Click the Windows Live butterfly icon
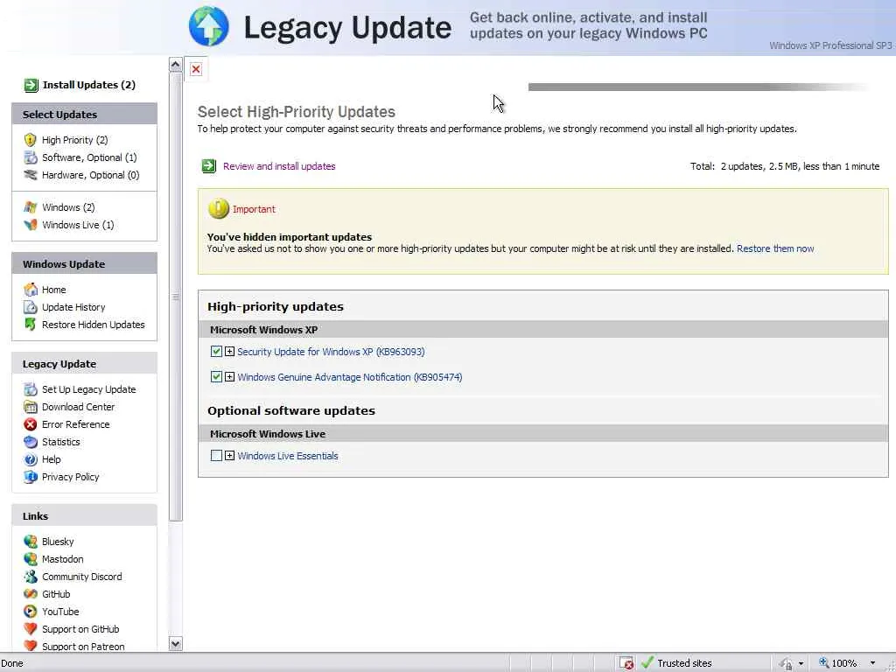The image size is (896, 672). [31, 225]
